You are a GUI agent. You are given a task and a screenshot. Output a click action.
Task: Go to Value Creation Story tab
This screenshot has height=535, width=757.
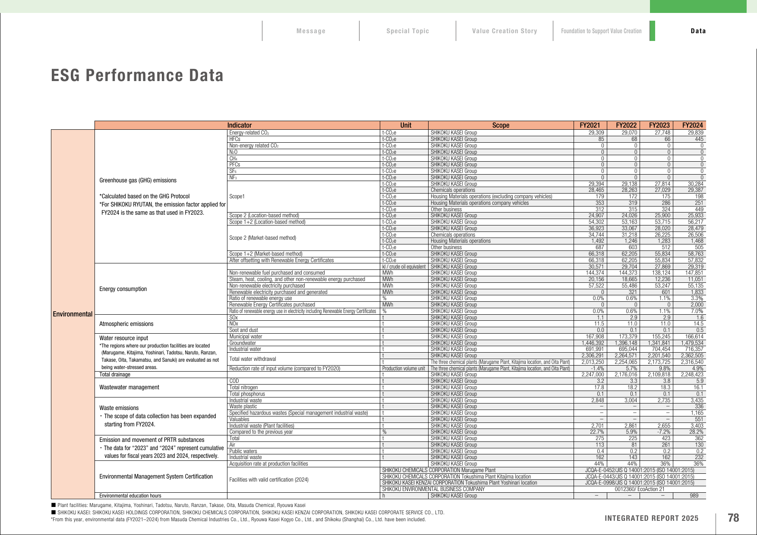coord(505,31)
